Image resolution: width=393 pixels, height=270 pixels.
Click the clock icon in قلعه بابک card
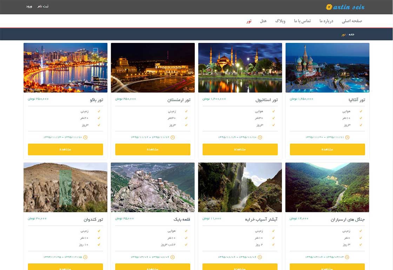tap(173, 257)
